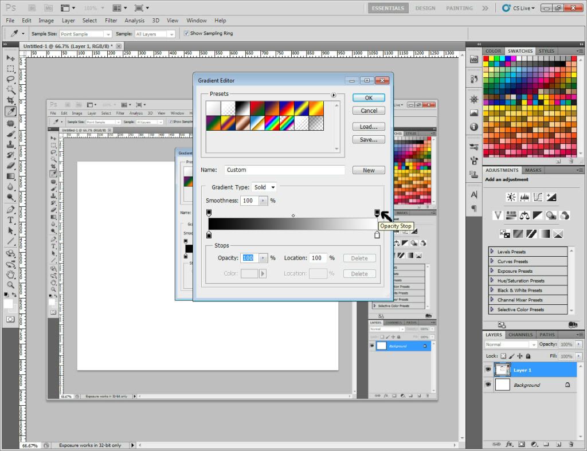The width and height of the screenshot is (587, 451).
Task: Click the layer style fx button
Action: coord(508,444)
